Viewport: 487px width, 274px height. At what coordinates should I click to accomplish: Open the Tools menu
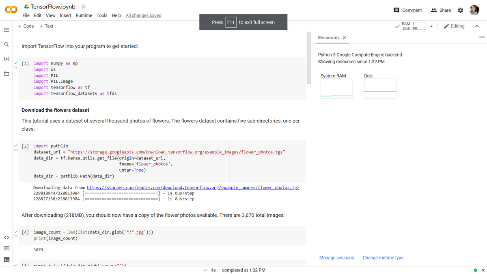pyautogui.click(x=102, y=15)
